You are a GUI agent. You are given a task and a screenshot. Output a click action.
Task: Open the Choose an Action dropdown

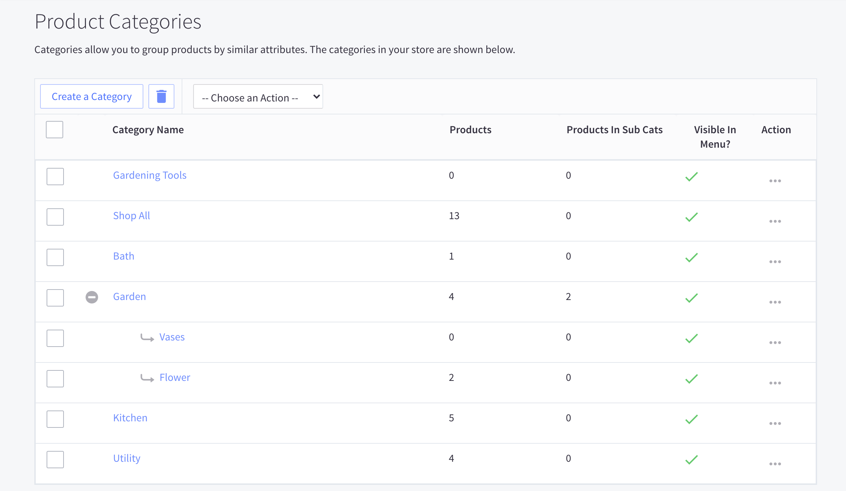pyautogui.click(x=258, y=97)
